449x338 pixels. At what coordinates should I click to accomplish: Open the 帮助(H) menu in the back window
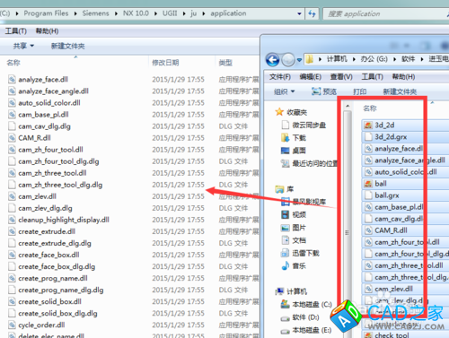click(x=47, y=31)
